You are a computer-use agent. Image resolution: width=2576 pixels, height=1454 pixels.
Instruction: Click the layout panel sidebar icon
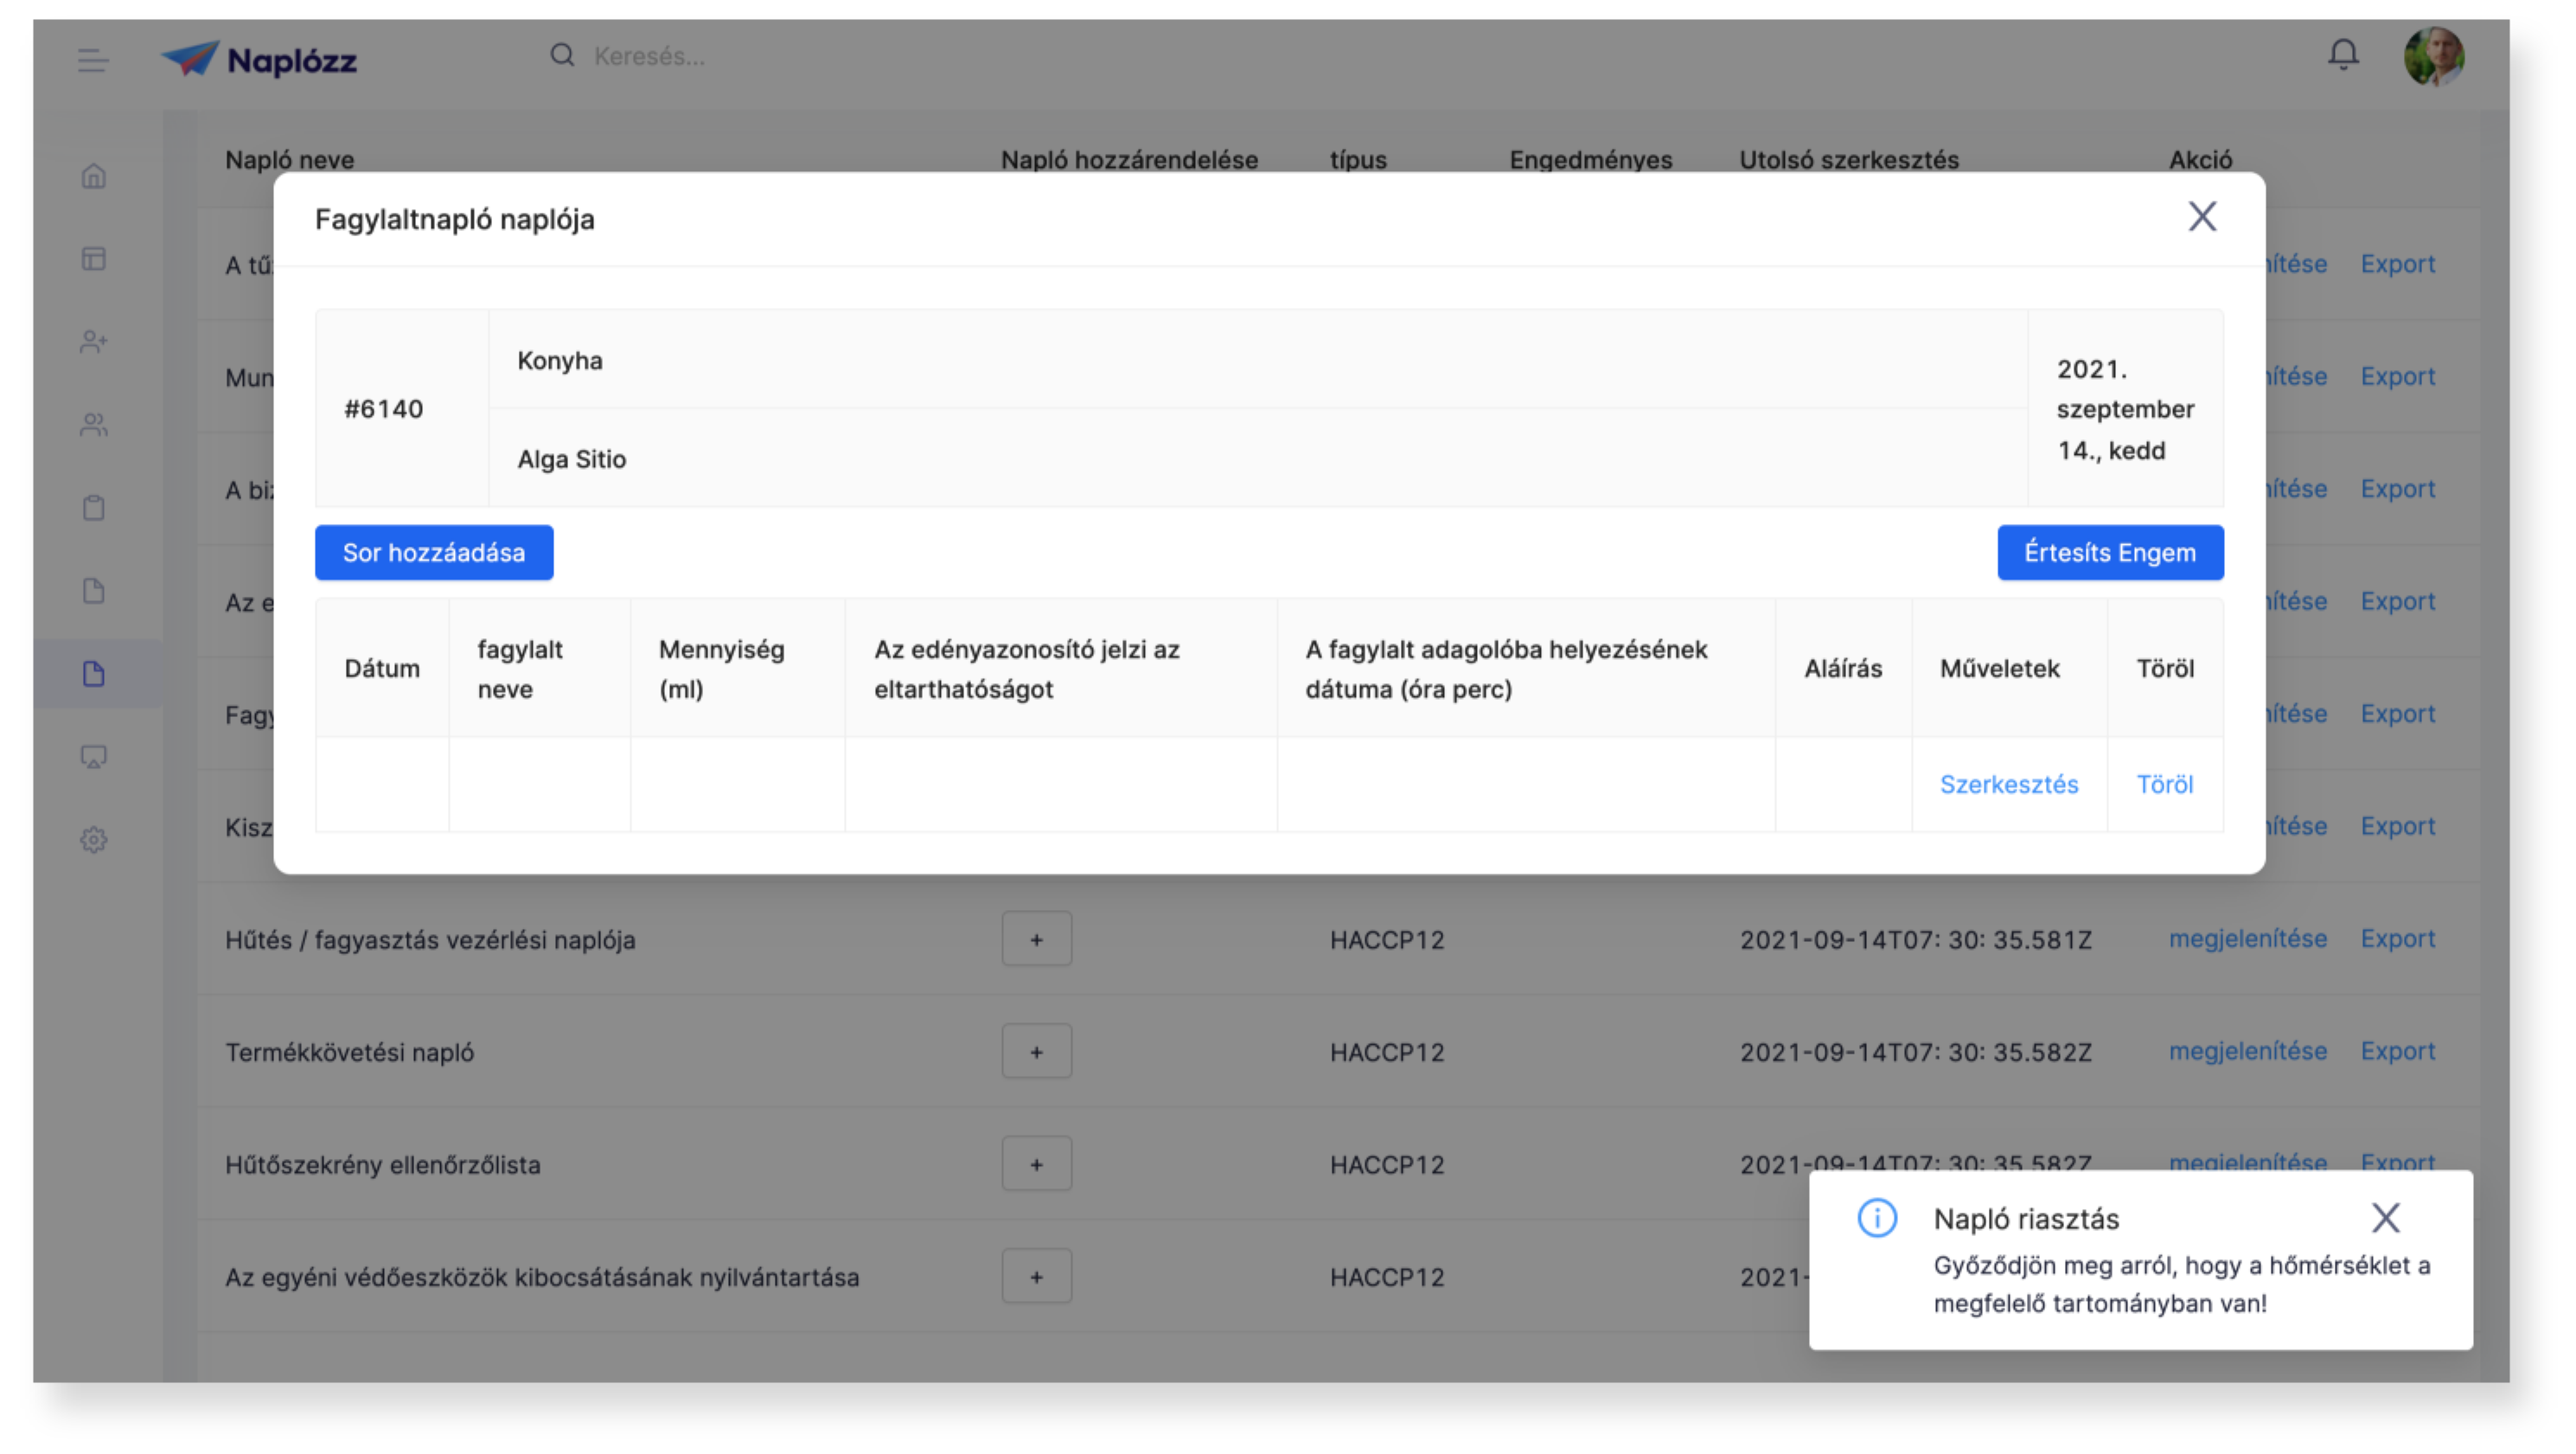[94, 259]
